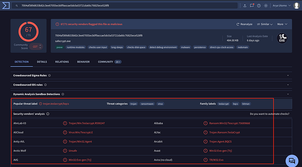This screenshot has width=302, height=167.
Task: Click the long-sleeps tag
Action: pyautogui.click(x=117, y=47)
